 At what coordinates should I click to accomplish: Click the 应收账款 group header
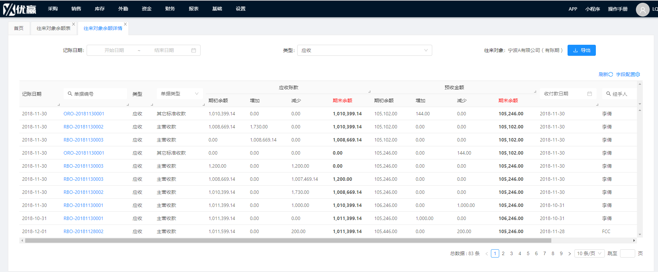[x=289, y=87]
